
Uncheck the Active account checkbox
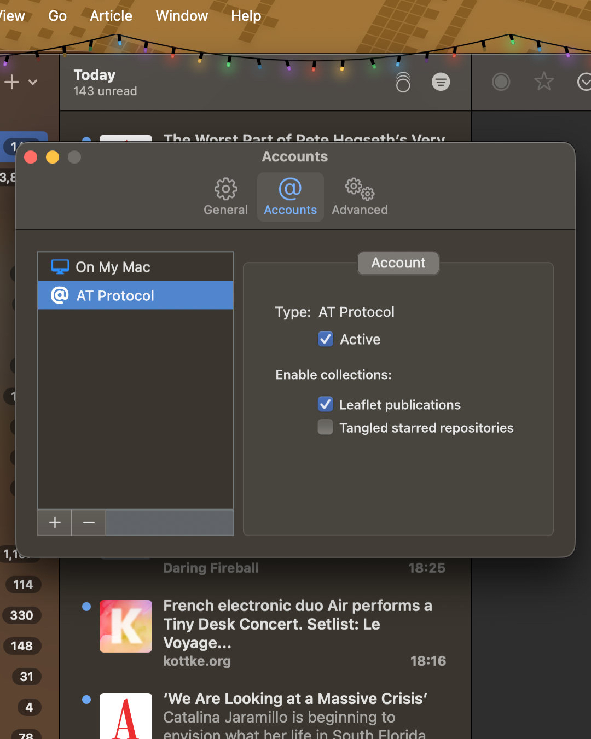point(326,339)
